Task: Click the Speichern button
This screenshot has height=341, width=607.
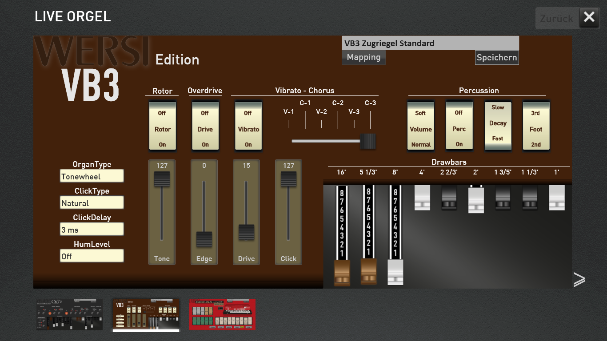Action: click(497, 57)
